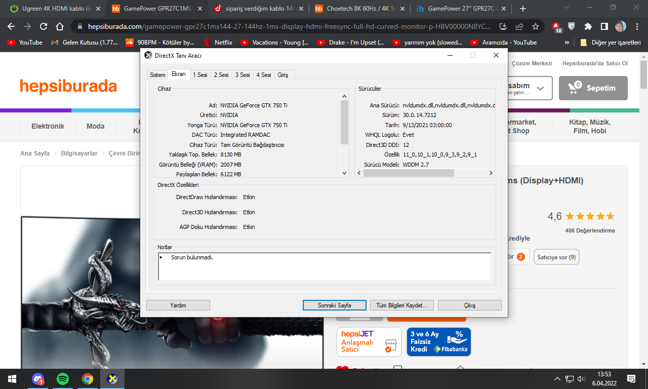Open the red extension with badge 10
Screen dimensions: 648x389
556,27
